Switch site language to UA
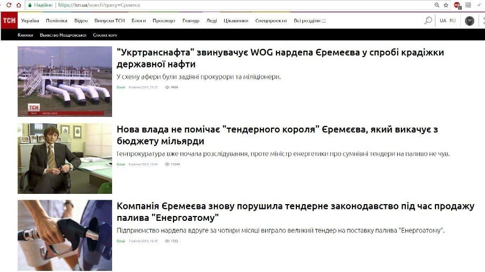The height and width of the screenshot is (272, 485). [442, 20]
